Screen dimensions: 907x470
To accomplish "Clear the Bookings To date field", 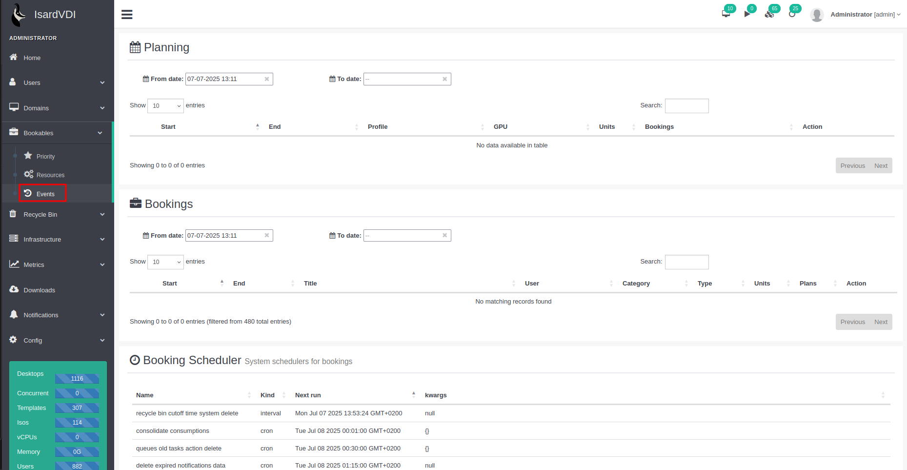I will (444, 235).
